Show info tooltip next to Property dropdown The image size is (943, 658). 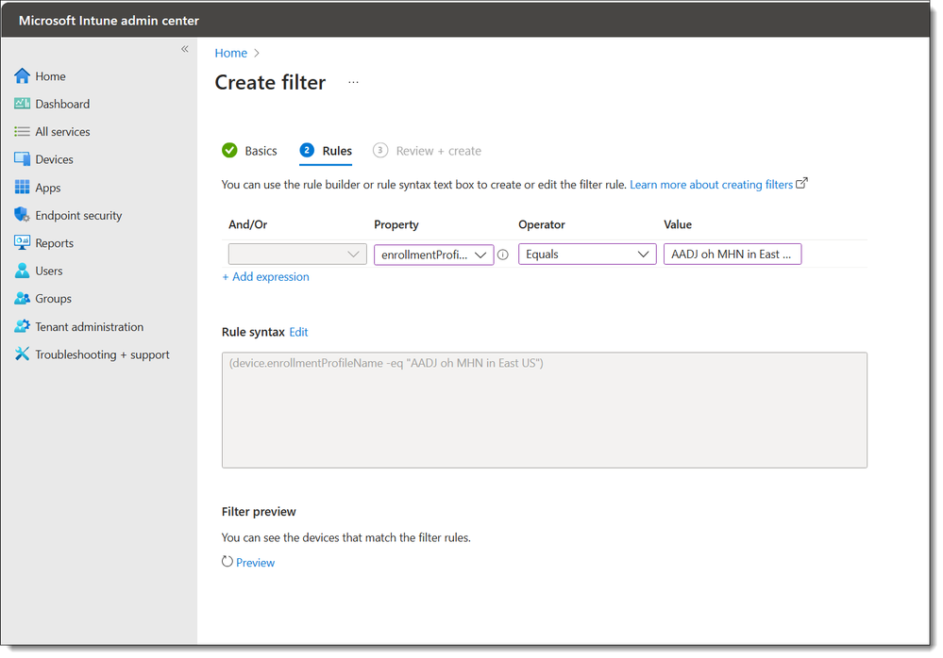503,255
